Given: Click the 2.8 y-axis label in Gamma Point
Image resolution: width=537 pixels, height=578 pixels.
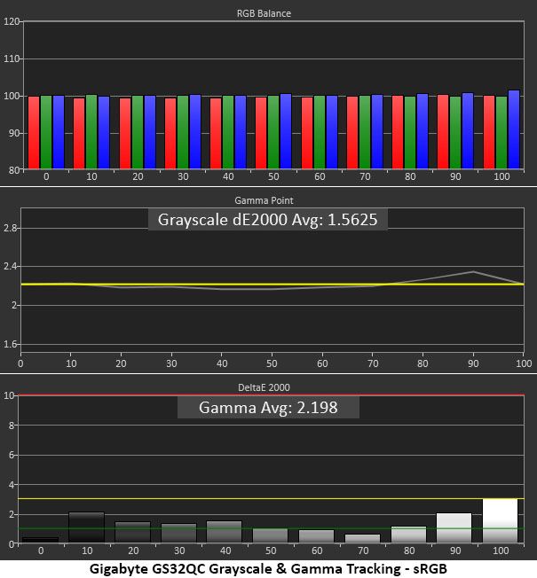Looking at the screenshot, I should [10, 229].
